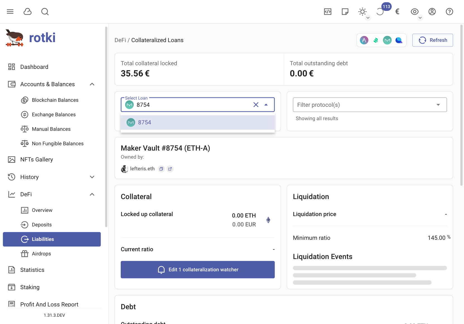Copy the lefteris.eth address
The width and height of the screenshot is (464, 324).
click(161, 169)
